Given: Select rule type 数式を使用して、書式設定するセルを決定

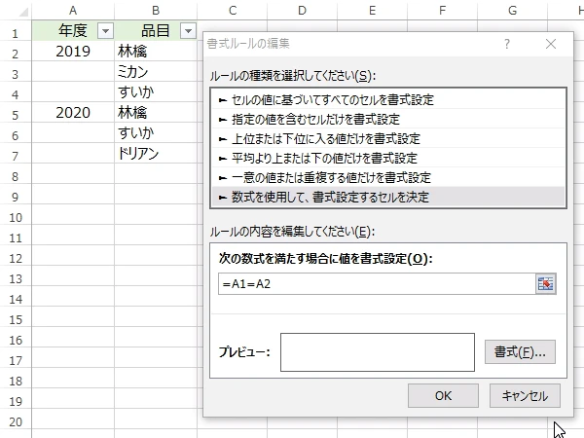Looking at the screenshot, I should coord(388,197).
